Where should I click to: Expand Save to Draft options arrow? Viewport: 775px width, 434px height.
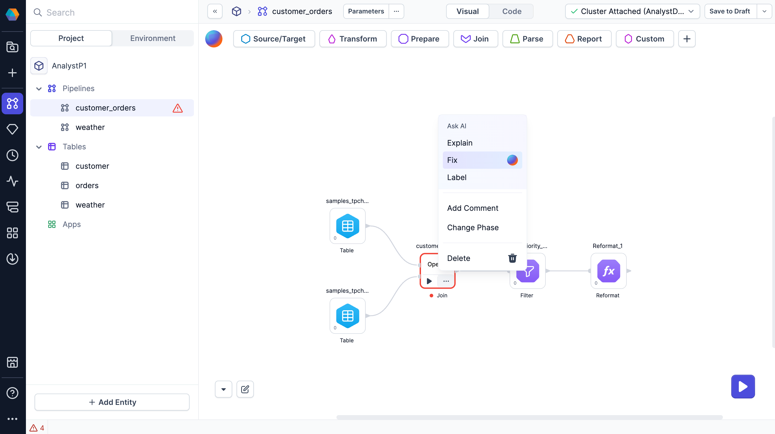pyautogui.click(x=764, y=11)
